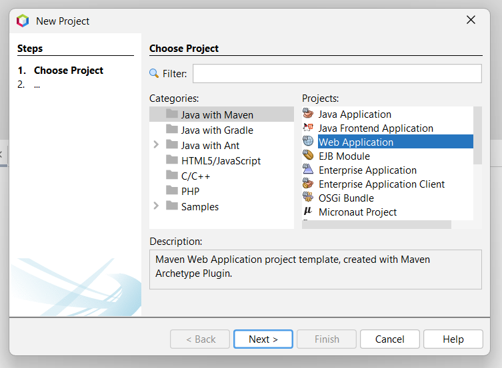The height and width of the screenshot is (368, 502).
Task: Click the Cancel button
Action: [x=389, y=339]
